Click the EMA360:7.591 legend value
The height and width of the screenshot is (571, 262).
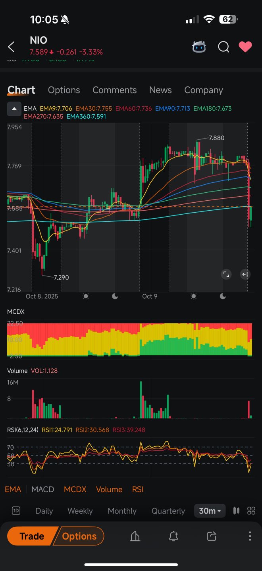point(87,117)
